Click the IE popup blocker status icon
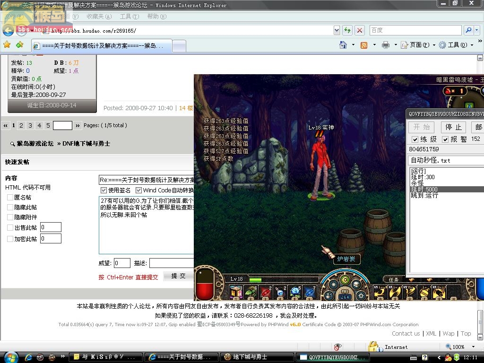 tap(337, 346)
